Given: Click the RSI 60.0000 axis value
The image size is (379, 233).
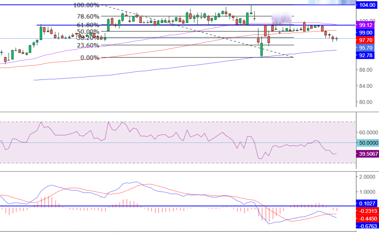Looking at the screenshot, I should click(368, 132).
